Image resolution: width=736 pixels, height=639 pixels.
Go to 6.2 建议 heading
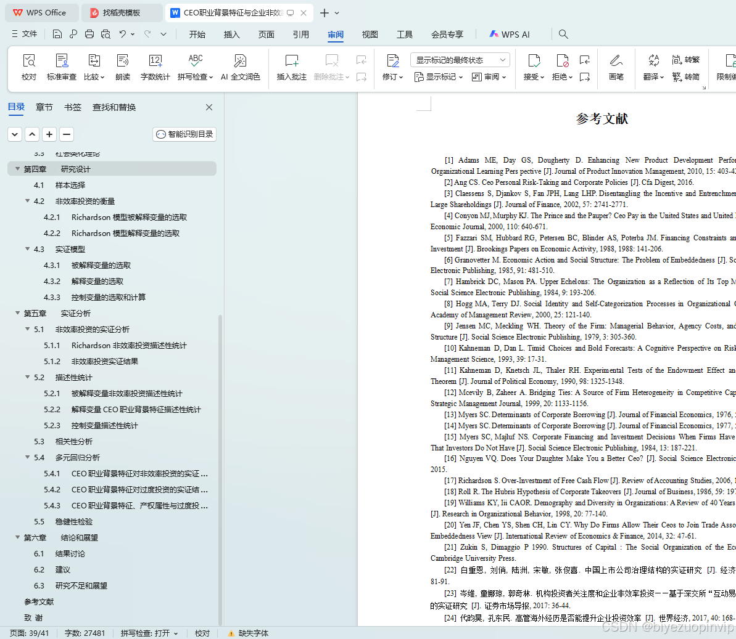point(52,569)
